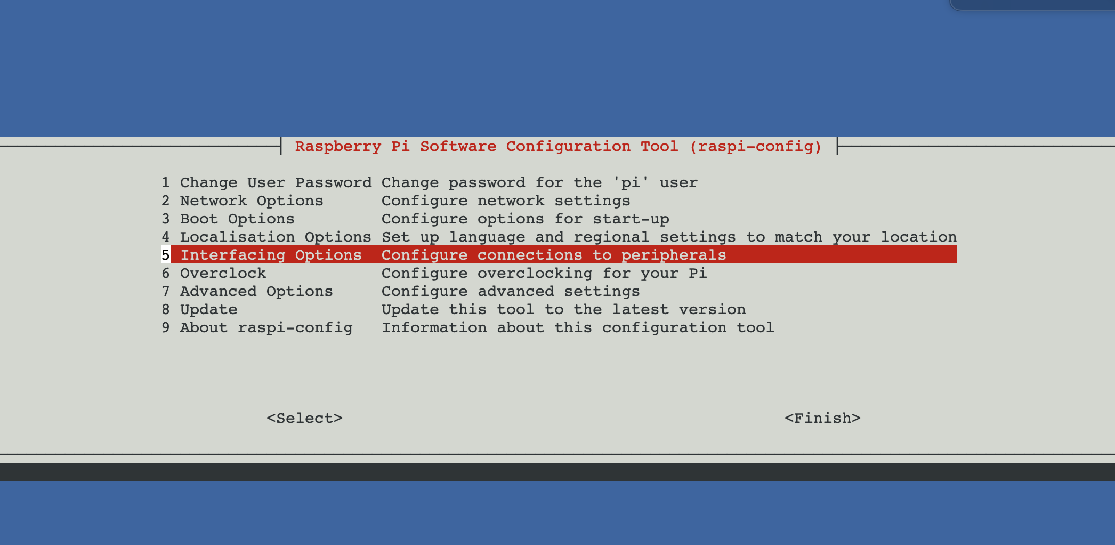This screenshot has height=545, width=1115.
Task: Choose Boot Options in the list
Action: pos(237,219)
